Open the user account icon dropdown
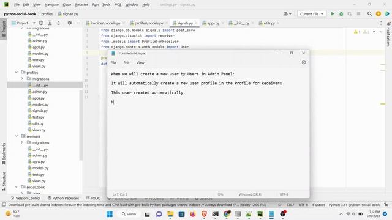 287,14
